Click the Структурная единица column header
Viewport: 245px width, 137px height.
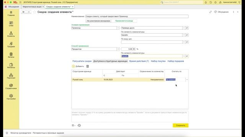[x=87, y=72]
